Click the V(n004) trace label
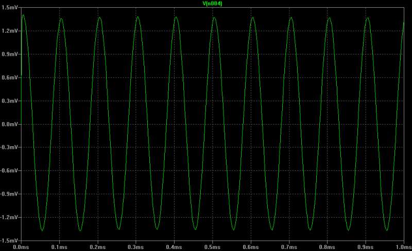The image size is (412, 251). [x=212, y=4]
